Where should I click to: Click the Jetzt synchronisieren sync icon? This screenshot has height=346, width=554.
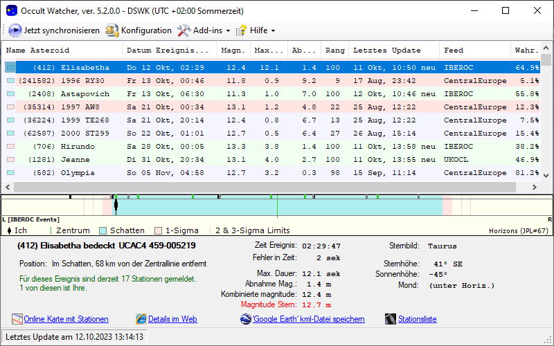[x=15, y=30]
